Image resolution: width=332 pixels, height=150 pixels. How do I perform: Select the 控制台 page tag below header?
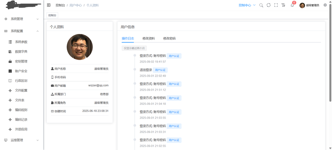tap(52, 15)
